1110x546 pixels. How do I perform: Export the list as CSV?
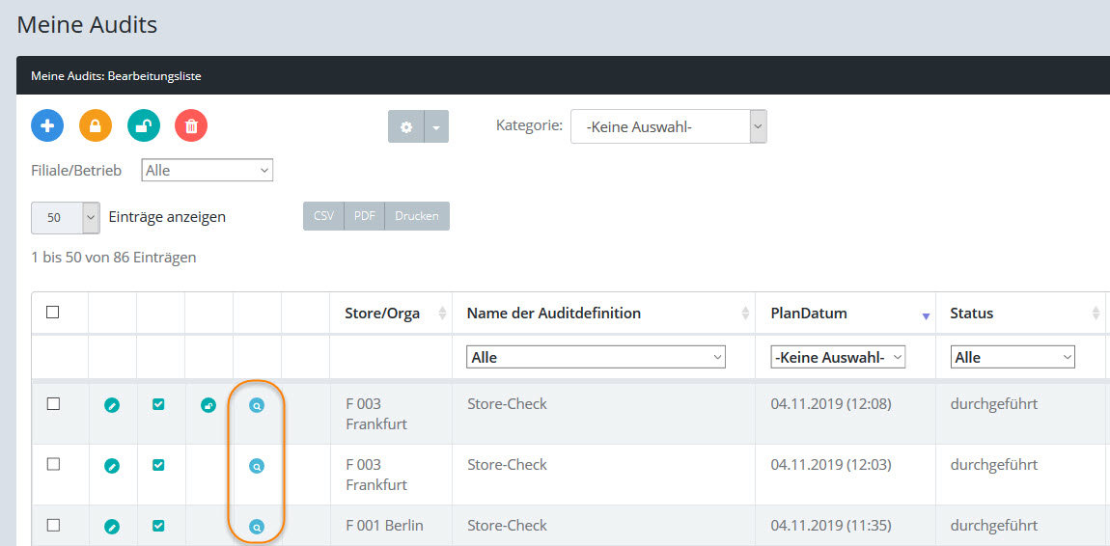pos(323,216)
